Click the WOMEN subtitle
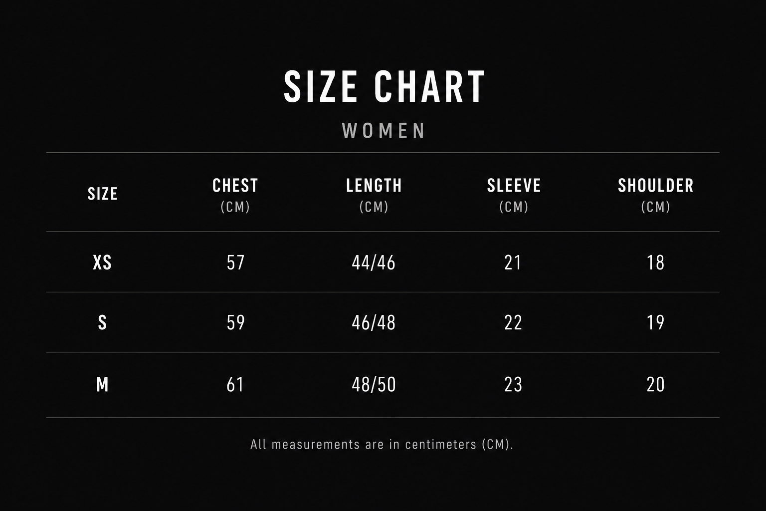This screenshot has height=511, width=766. 383,131
